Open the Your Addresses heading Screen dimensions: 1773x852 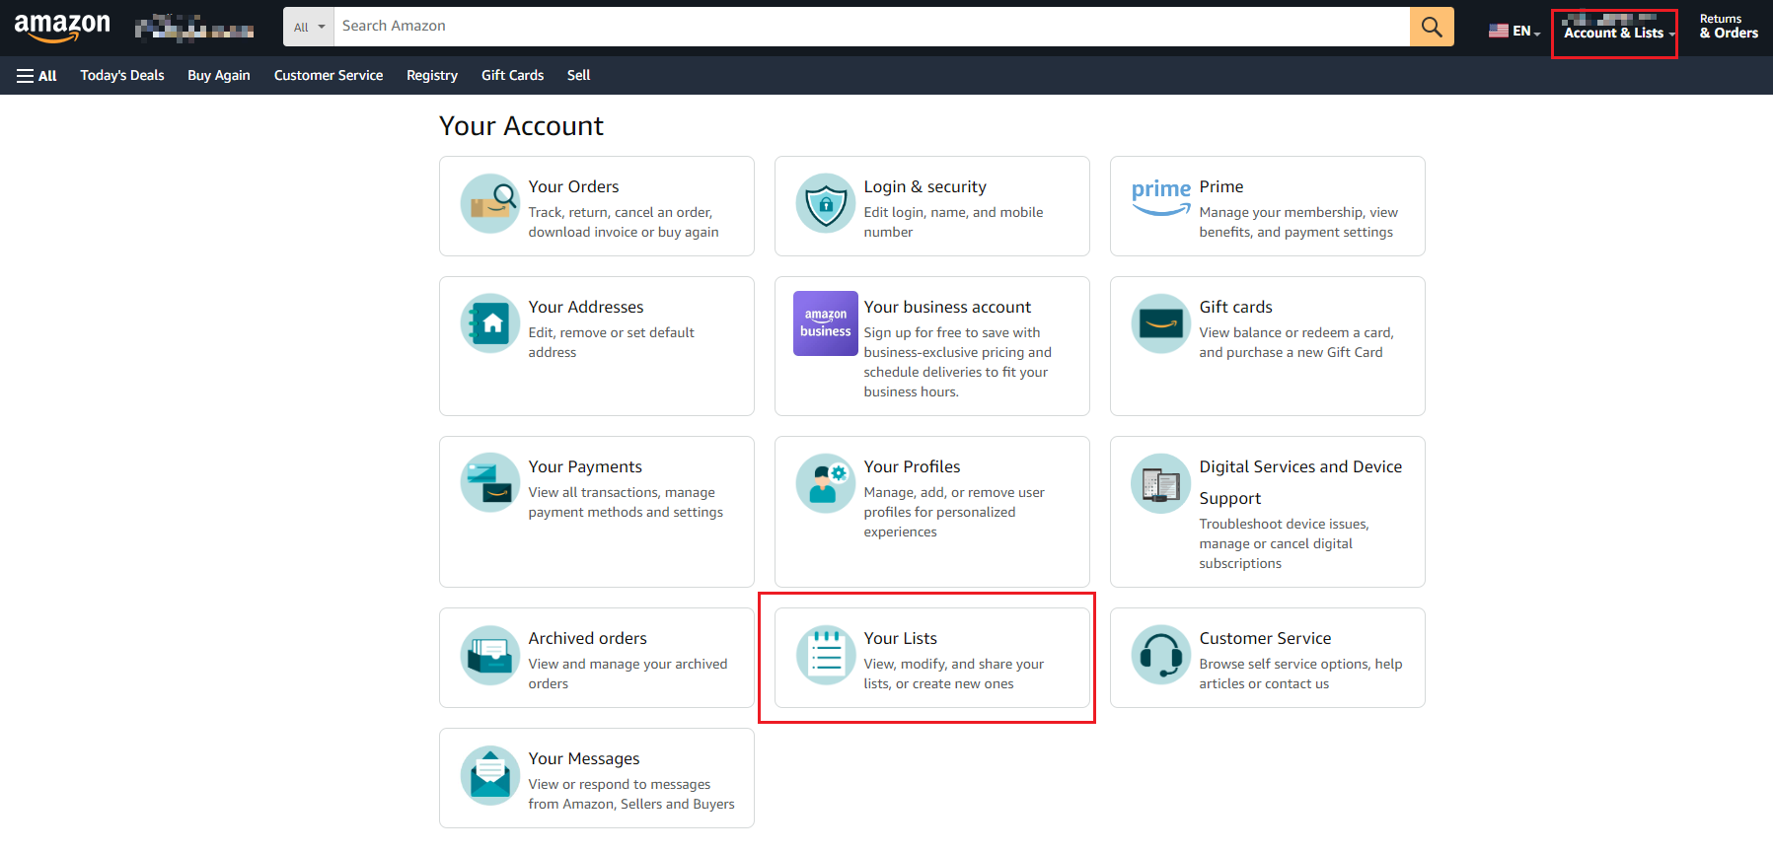(586, 307)
